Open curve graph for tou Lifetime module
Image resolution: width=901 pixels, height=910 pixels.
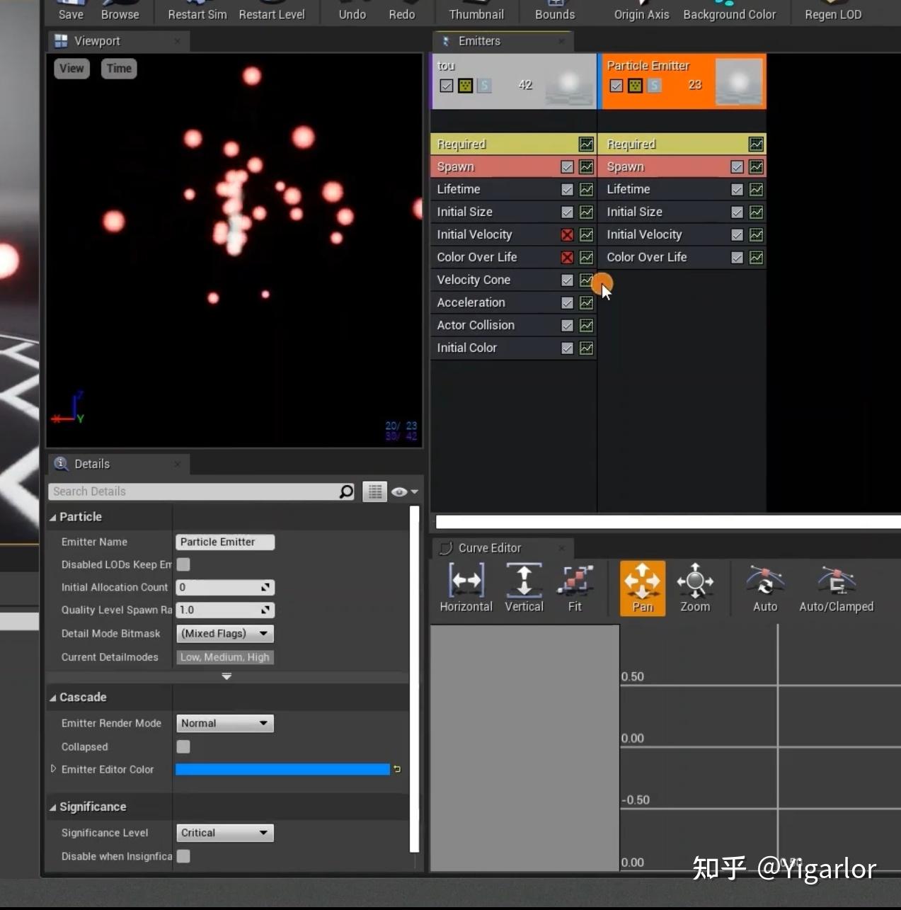coord(587,190)
